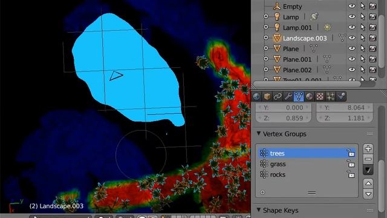Open Object properties tab (cube icon)

[x=267, y=96]
